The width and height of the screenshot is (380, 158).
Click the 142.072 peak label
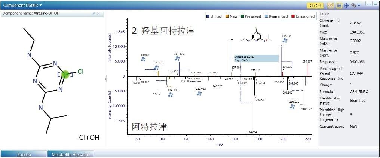click(213, 72)
